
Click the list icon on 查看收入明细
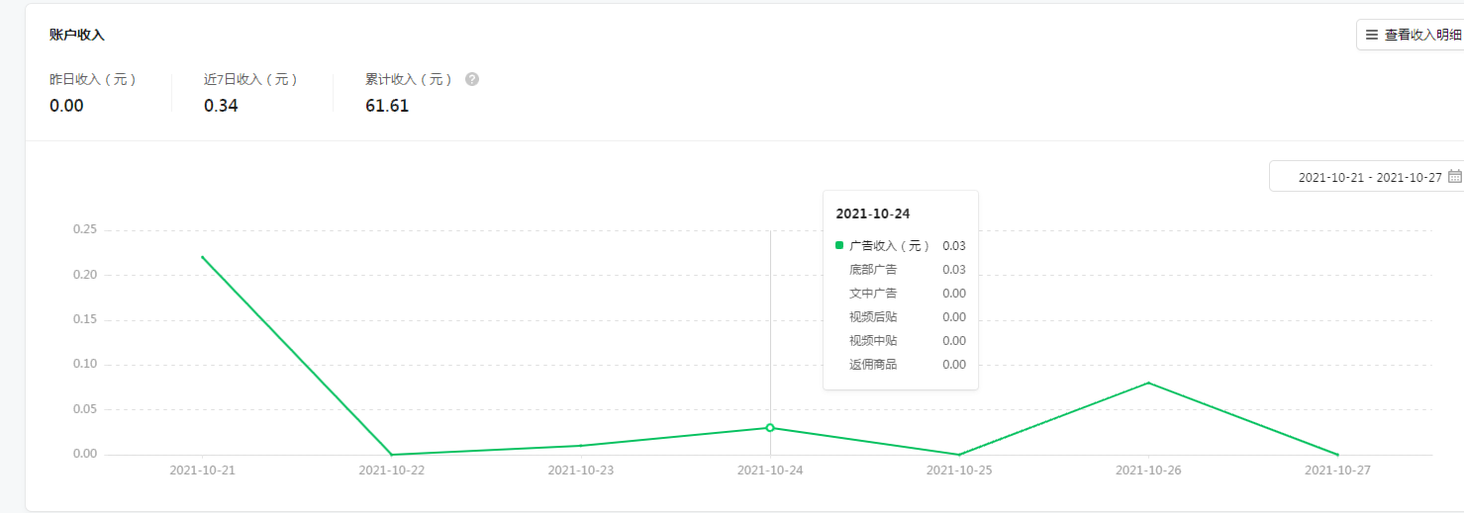[1371, 35]
